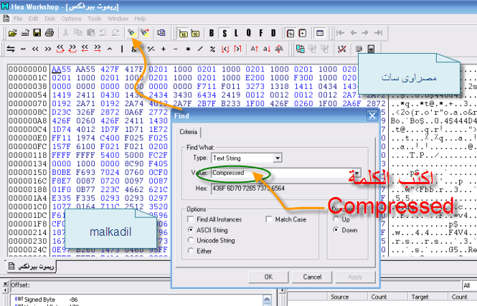Open the File menu
The width and height of the screenshot is (477, 306).
click(18, 19)
